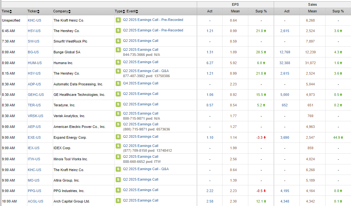The image size is (351, 206).
Task: Click the earnings icon in IDEX Corp row
Action: click(118, 146)
